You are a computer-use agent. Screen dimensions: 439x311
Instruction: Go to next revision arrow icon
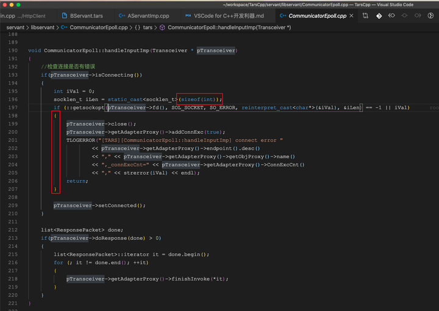(x=418, y=16)
